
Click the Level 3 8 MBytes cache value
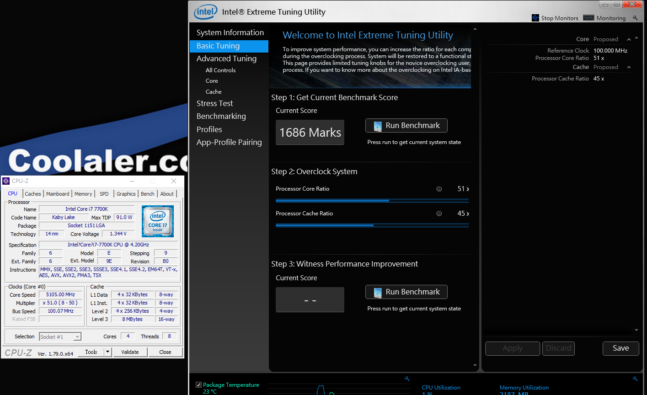coord(132,320)
